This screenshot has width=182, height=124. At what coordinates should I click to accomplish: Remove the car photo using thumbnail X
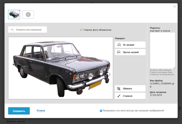(19, 10)
